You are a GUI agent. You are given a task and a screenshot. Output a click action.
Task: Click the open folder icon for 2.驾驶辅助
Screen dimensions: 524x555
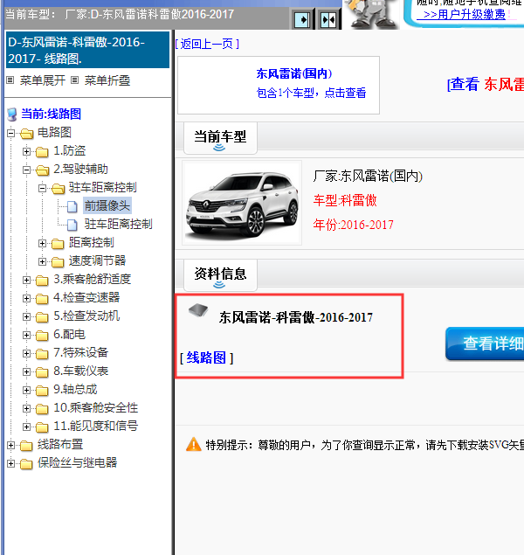pos(43,170)
